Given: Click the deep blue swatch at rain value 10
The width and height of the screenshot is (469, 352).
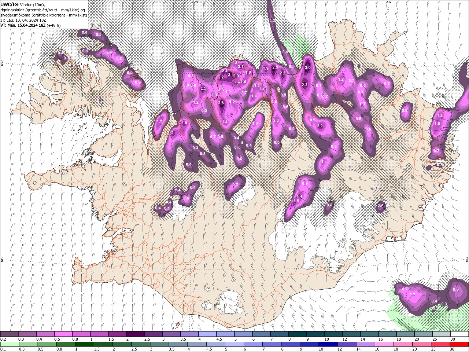Looking at the screenshot, I should click(328, 344).
